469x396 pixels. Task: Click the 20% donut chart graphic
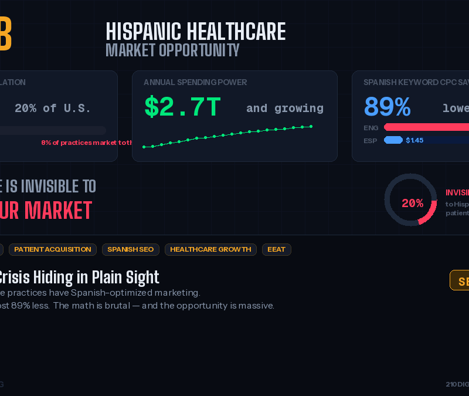(410, 199)
